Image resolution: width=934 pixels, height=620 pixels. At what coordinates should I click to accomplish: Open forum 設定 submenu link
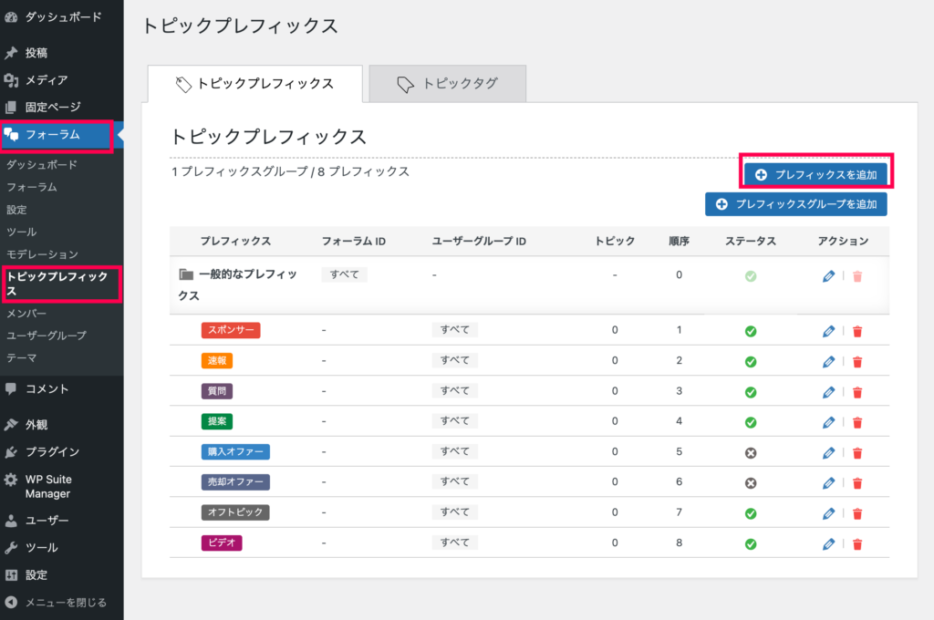point(16,210)
